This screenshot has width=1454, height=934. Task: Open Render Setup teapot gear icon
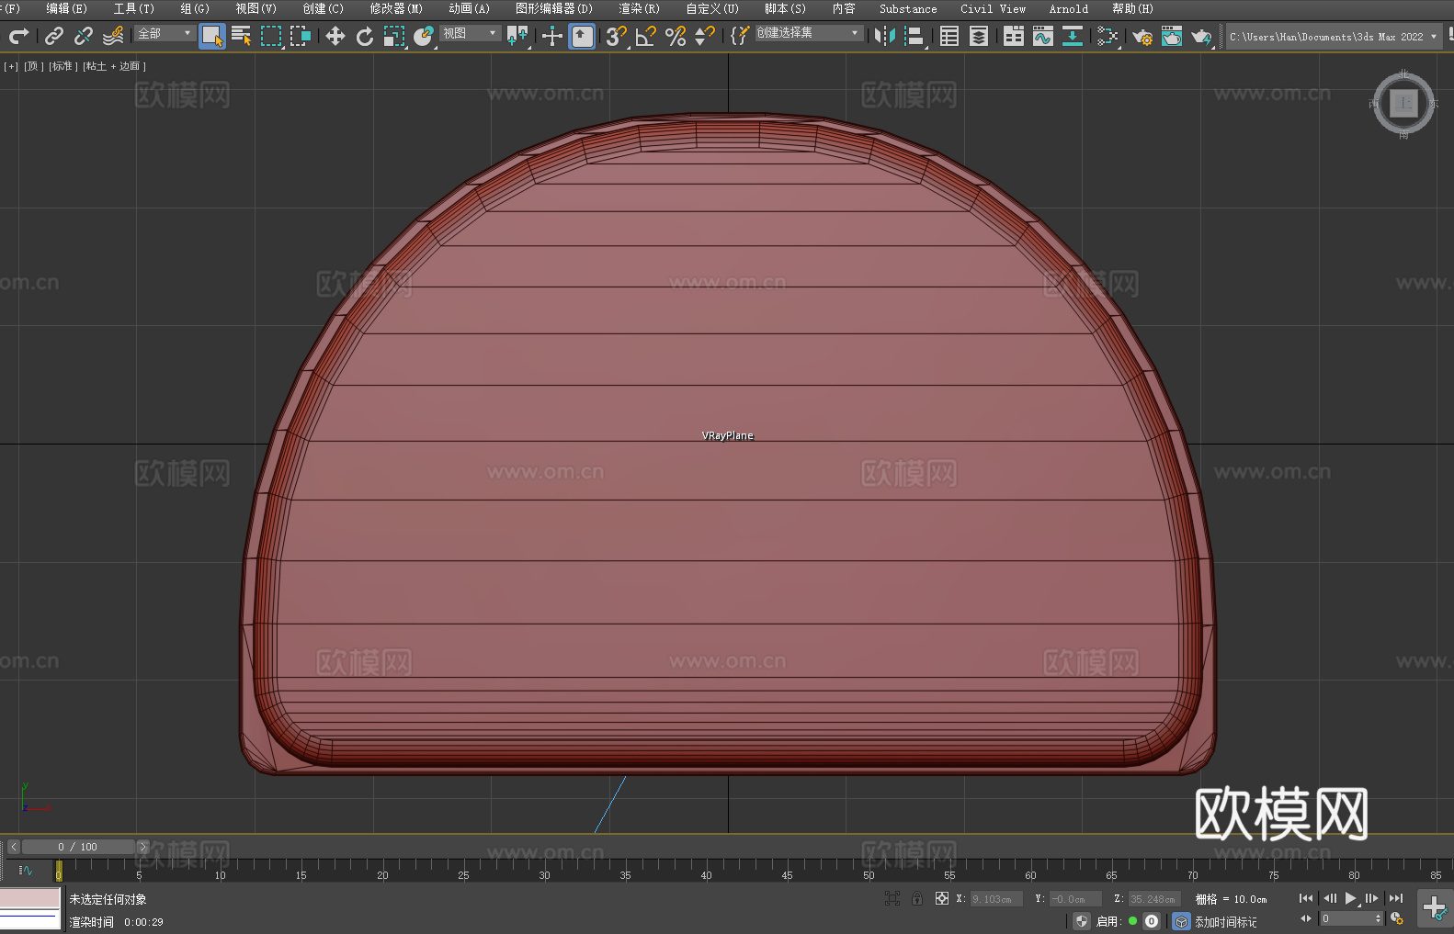1142,36
